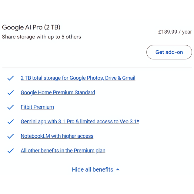
Task: Visit the NotebookLM with higher access link
Action: (57, 136)
